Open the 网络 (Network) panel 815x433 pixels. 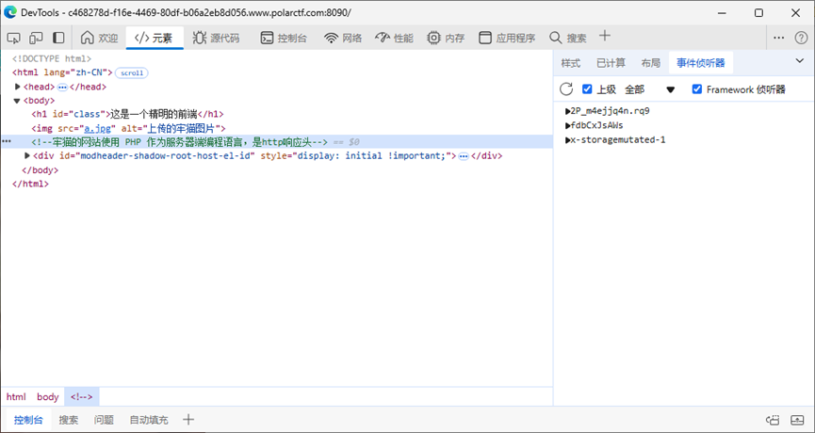343,38
